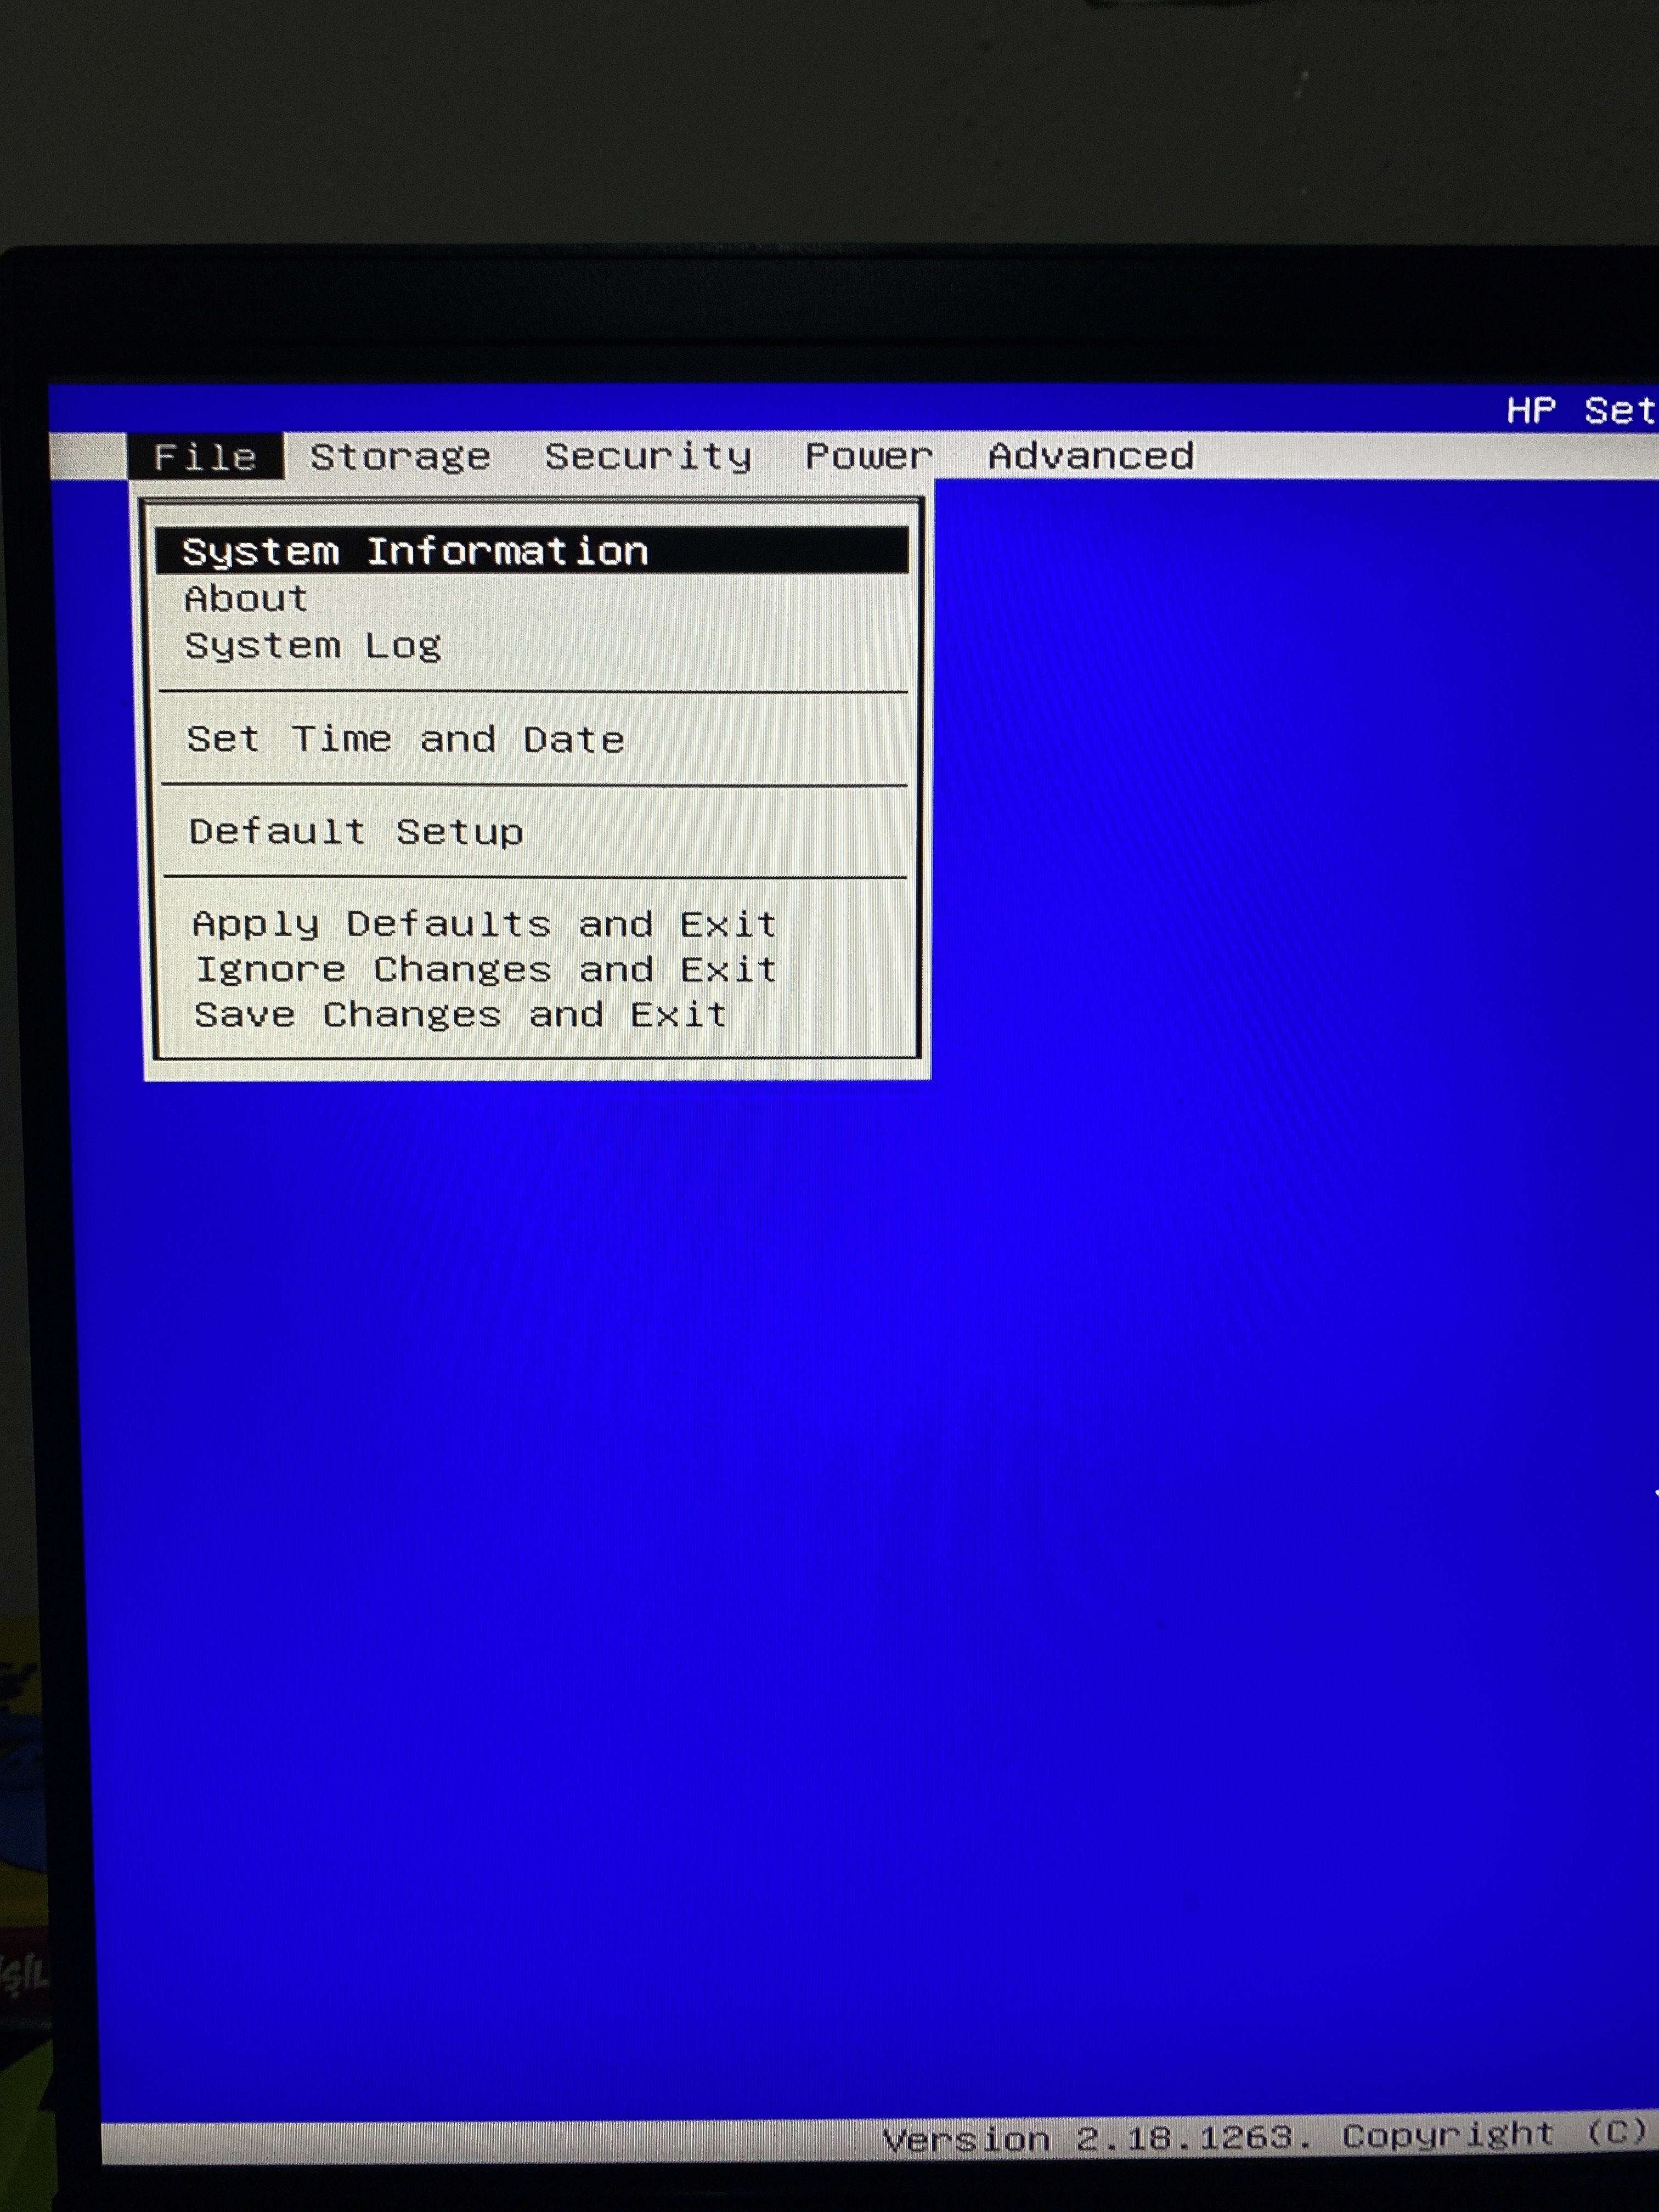Open the About entry
Viewport: 1659px width, 2212px height.
[246, 598]
